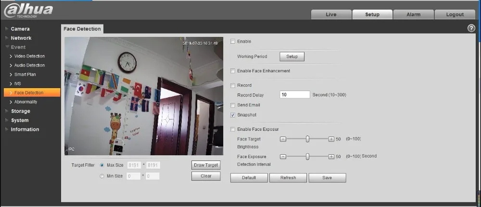
Task: Enable the Send Email checkbox
Action: click(x=233, y=105)
